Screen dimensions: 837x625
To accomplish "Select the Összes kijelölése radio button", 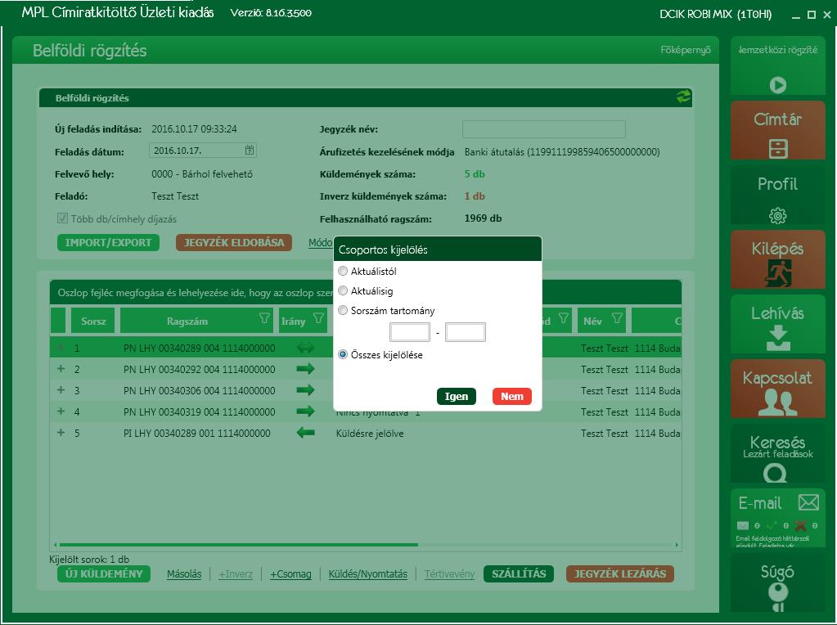I will coord(343,354).
